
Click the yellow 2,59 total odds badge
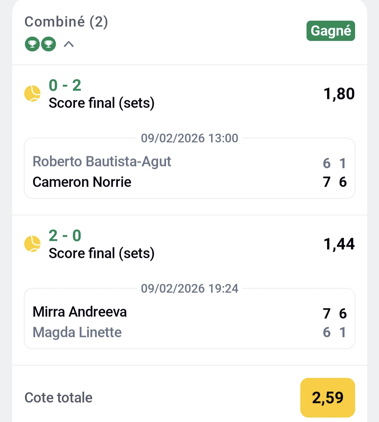click(x=327, y=397)
